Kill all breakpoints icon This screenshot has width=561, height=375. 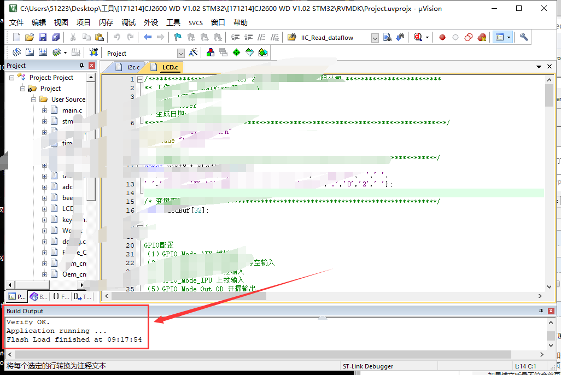482,37
